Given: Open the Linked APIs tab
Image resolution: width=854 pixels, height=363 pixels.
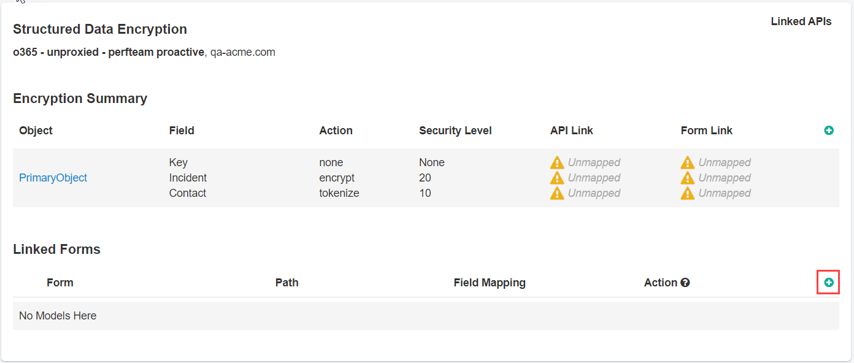Looking at the screenshot, I should click(x=801, y=21).
